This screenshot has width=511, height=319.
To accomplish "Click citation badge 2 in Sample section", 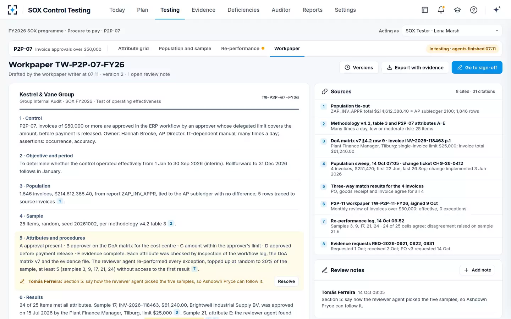I will 171,223.
